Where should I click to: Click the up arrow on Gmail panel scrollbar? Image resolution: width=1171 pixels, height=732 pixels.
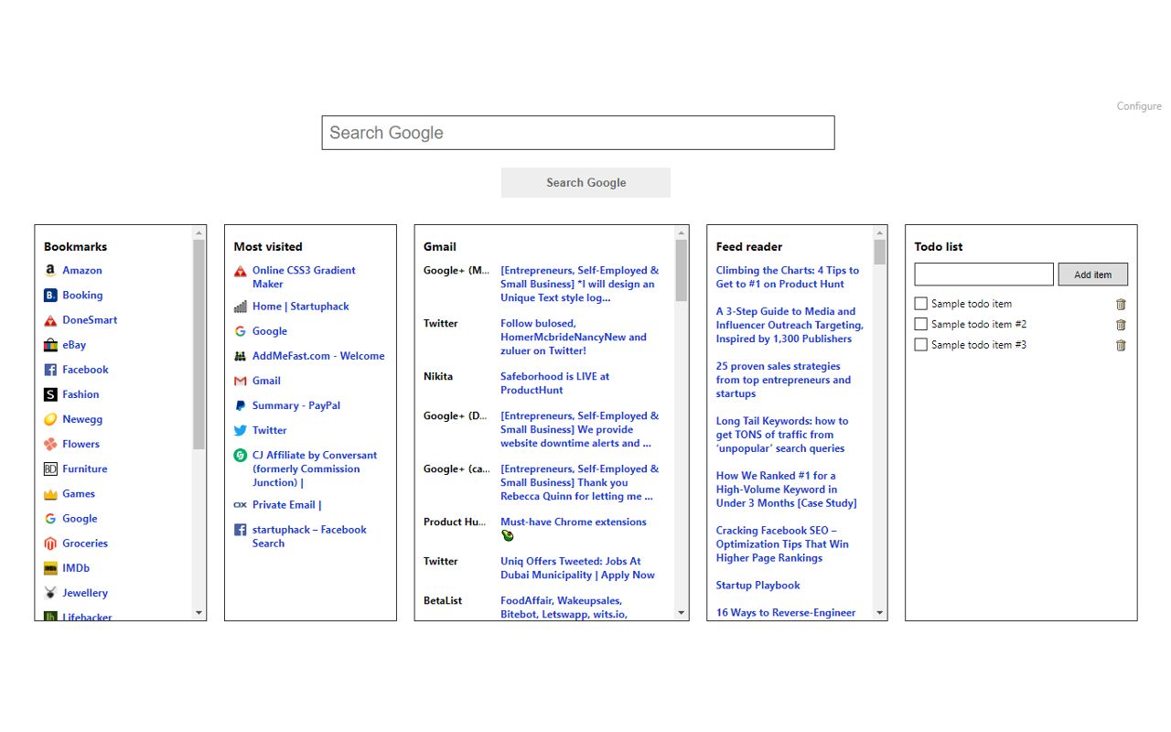[x=682, y=232]
